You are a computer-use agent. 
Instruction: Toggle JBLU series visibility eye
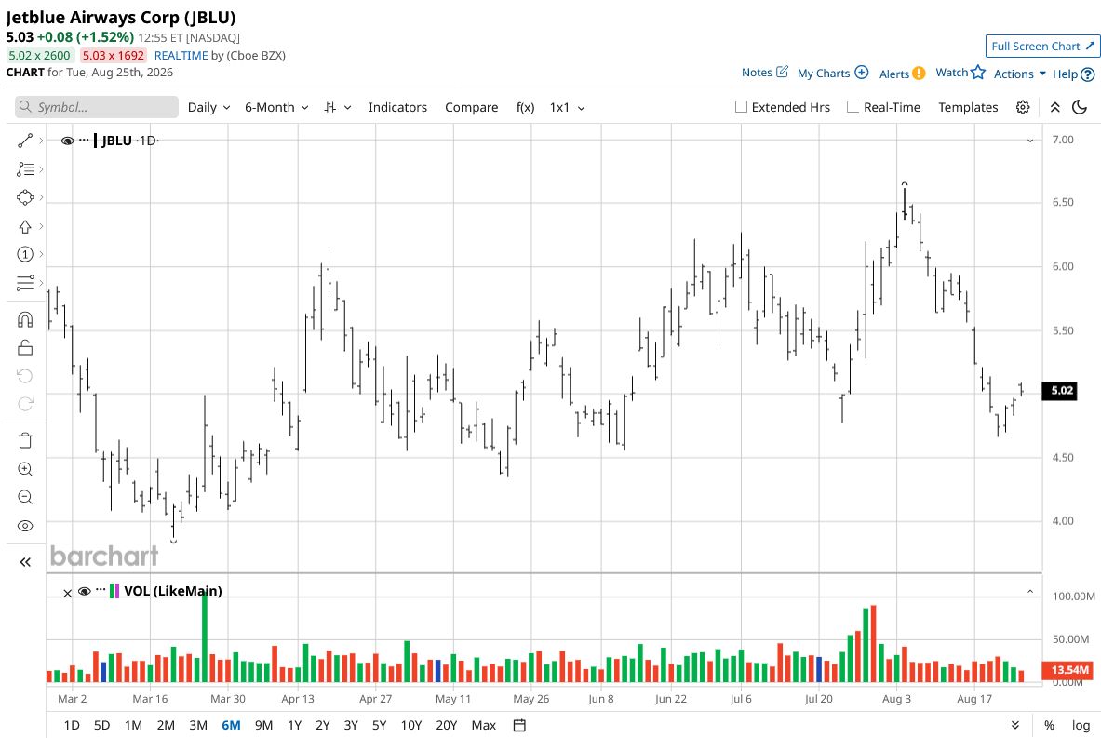coord(67,141)
